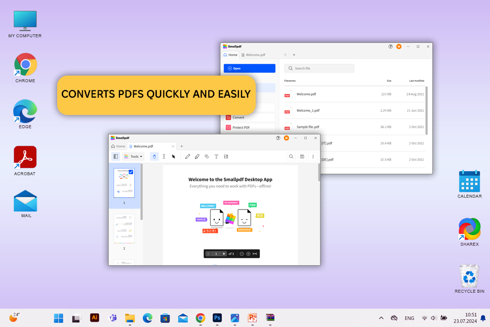Open Illustrator from the taskbar
Screen dimensions: 490x327
pos(94,318)
